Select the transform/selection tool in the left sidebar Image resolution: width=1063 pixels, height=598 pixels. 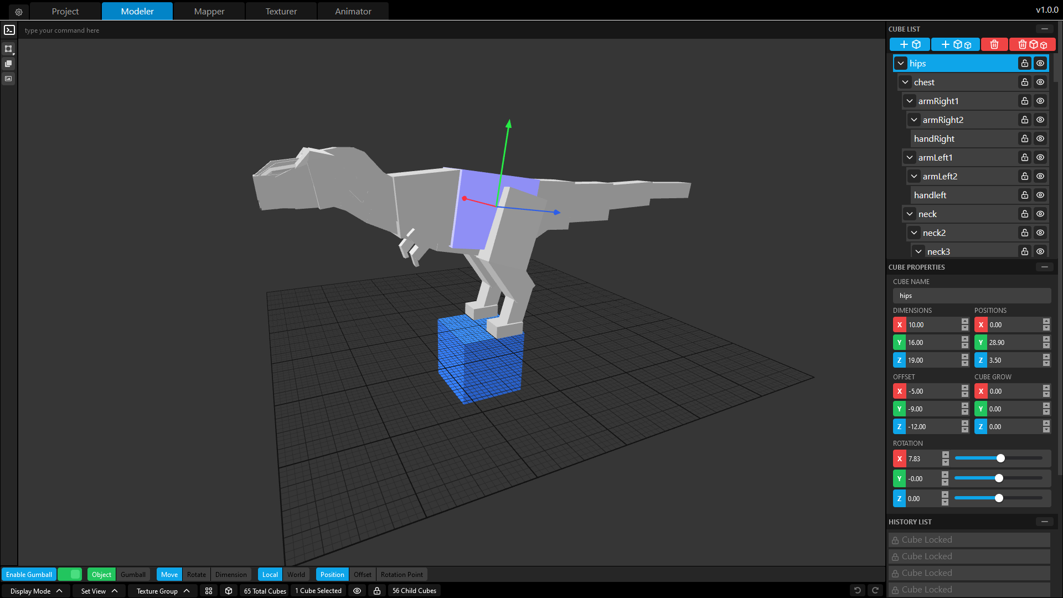pyautogui.click(x=9, y=49)
